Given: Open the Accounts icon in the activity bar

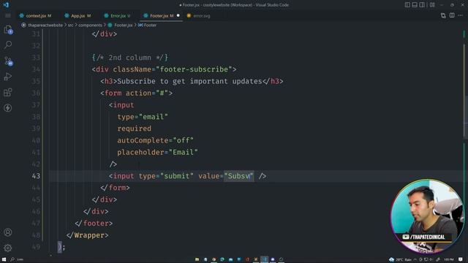Looking at the screenshot, I should (8, 232).
